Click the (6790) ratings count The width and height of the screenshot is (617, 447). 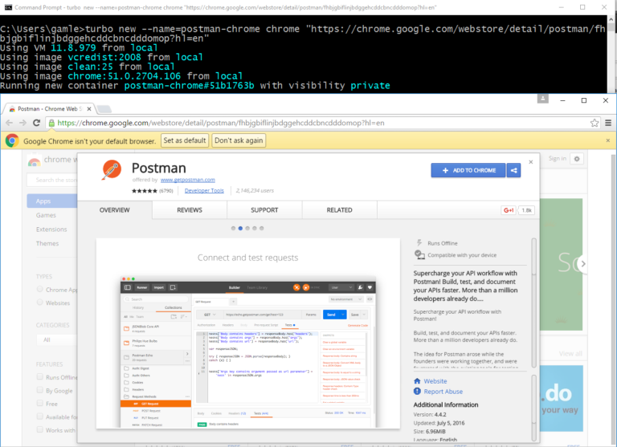(x=166, y=191)
